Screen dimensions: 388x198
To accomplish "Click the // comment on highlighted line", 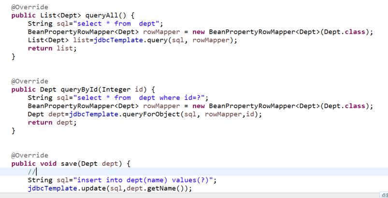I will point(32,172).
